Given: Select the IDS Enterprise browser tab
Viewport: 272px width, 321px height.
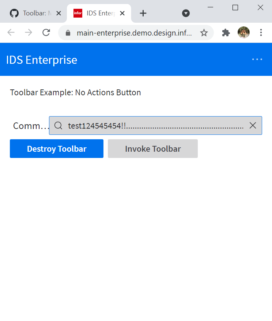Looking at the screenshot, I should pyautogui.click(x=99, y=13).
